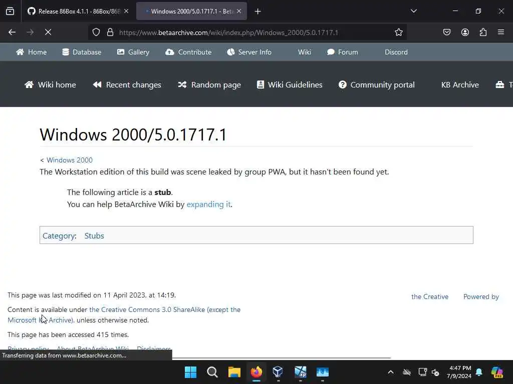Open clock and date 4:47 PM
Image resolution: width=513 pixels, height=384 pixels.
(x=459, y=372)
